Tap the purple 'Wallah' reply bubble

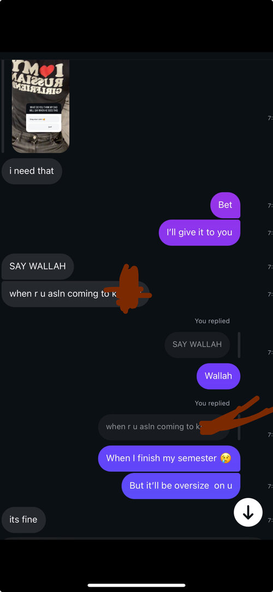click(218, 376)
